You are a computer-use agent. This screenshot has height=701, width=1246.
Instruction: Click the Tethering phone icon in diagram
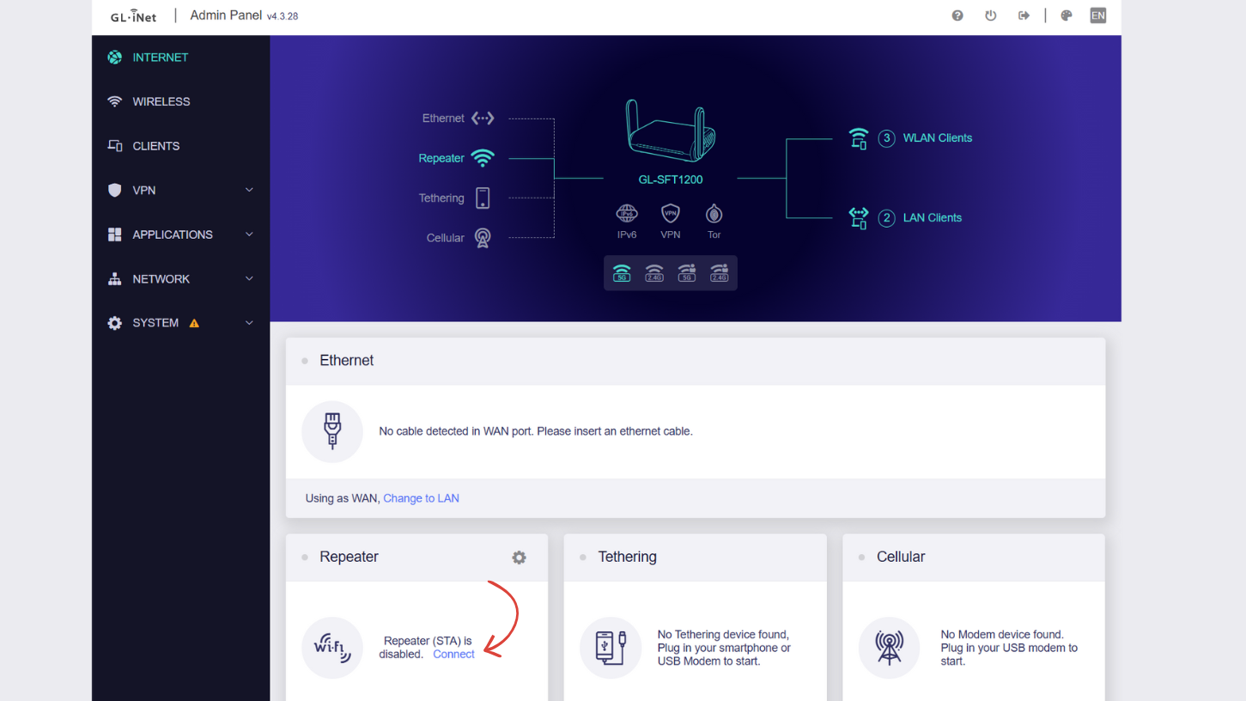[483, 198]
